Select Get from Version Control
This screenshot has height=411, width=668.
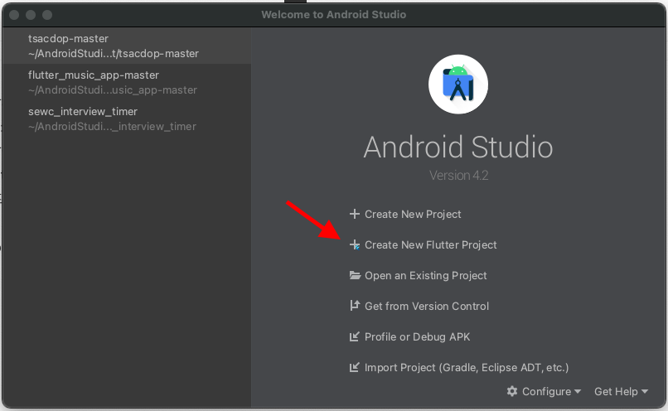427,307
